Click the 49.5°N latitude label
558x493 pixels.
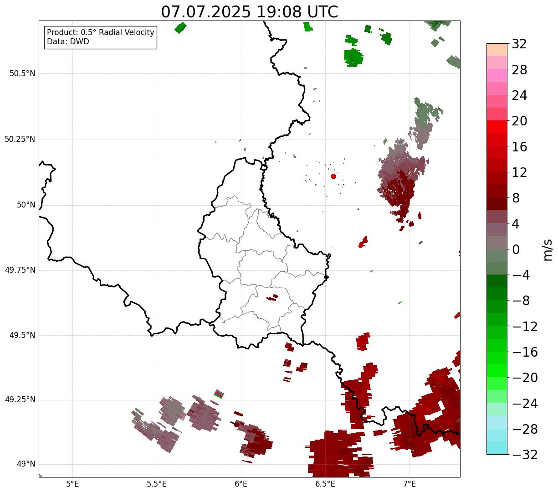point(22,335)
